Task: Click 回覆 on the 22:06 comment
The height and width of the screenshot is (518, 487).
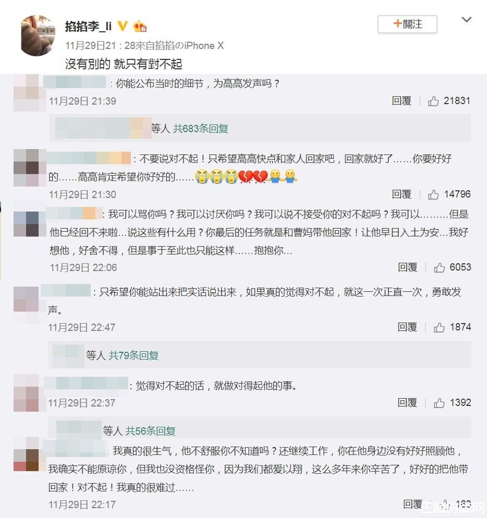Action: (x=407, y=267)
